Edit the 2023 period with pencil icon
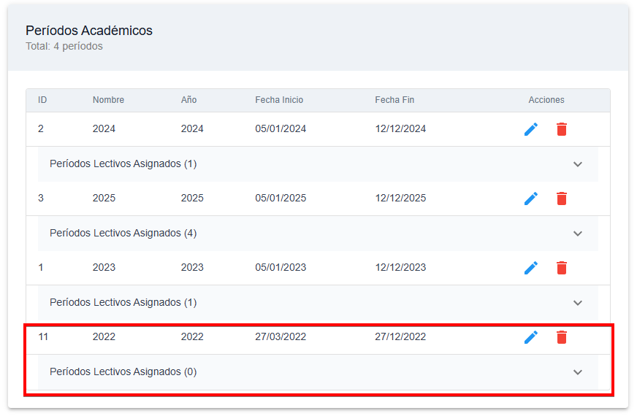The image size is (637, 416). [531, 269]
